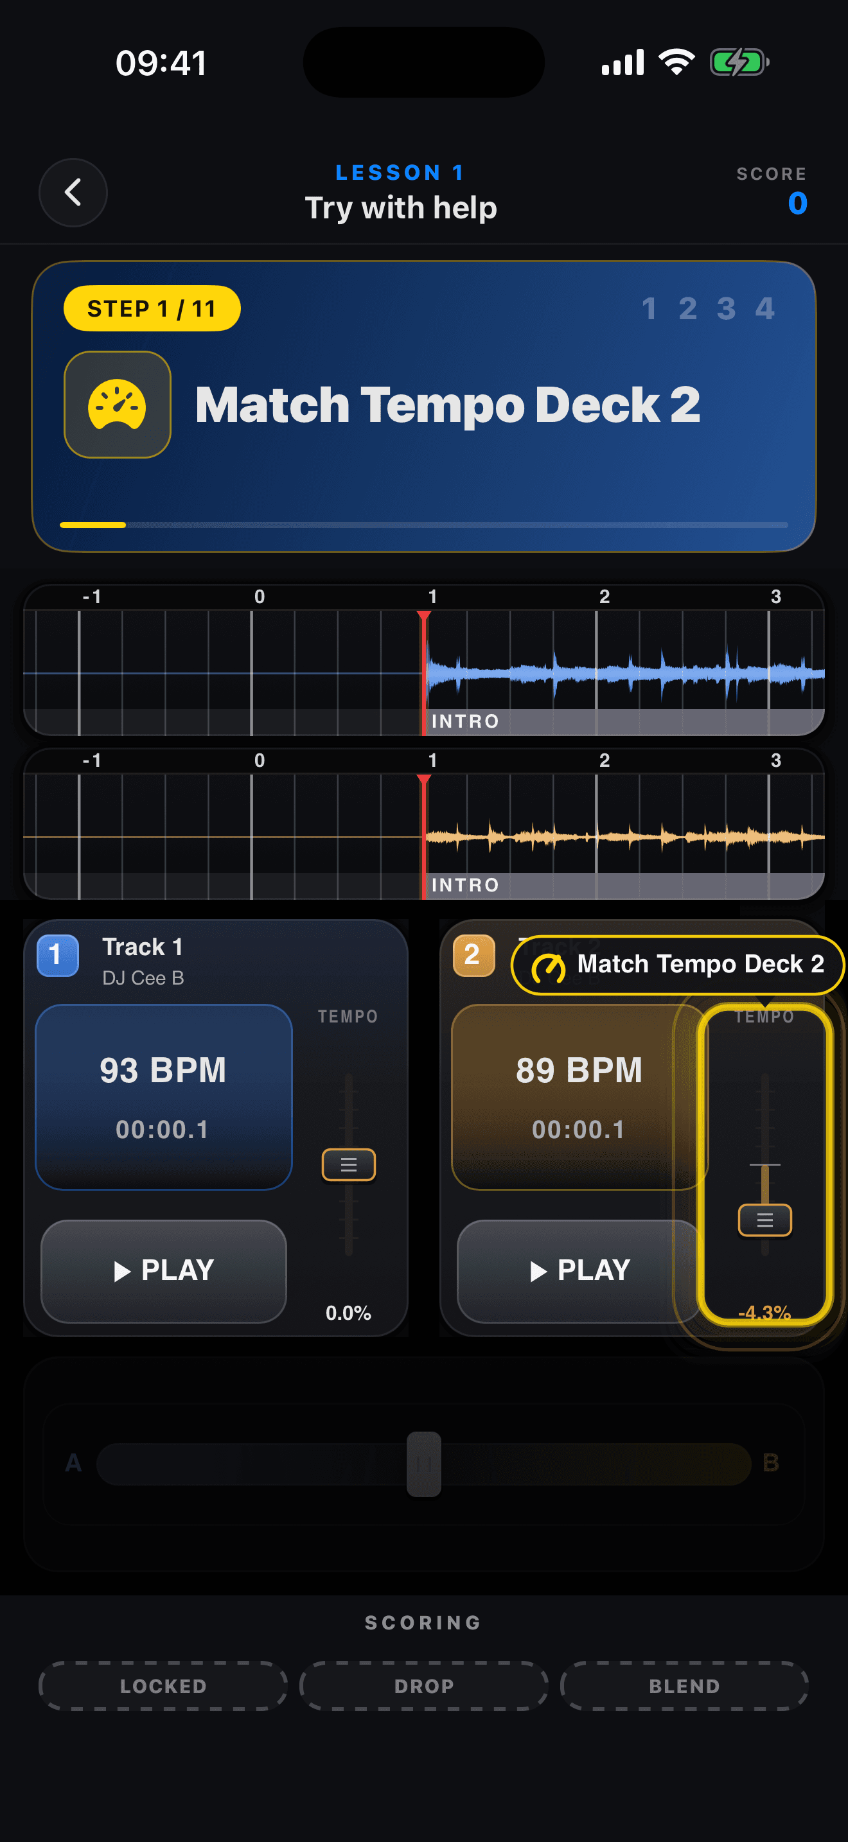This screenshot has height=1842, width=848.
Task: Play Track 1 on Deck 1
Action: [x=164, y=1270]
